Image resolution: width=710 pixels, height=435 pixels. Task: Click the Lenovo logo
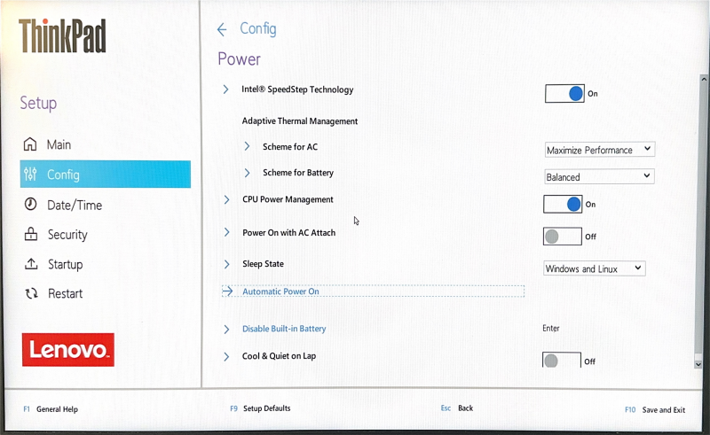pyautogui.click(x=68, y=350)
